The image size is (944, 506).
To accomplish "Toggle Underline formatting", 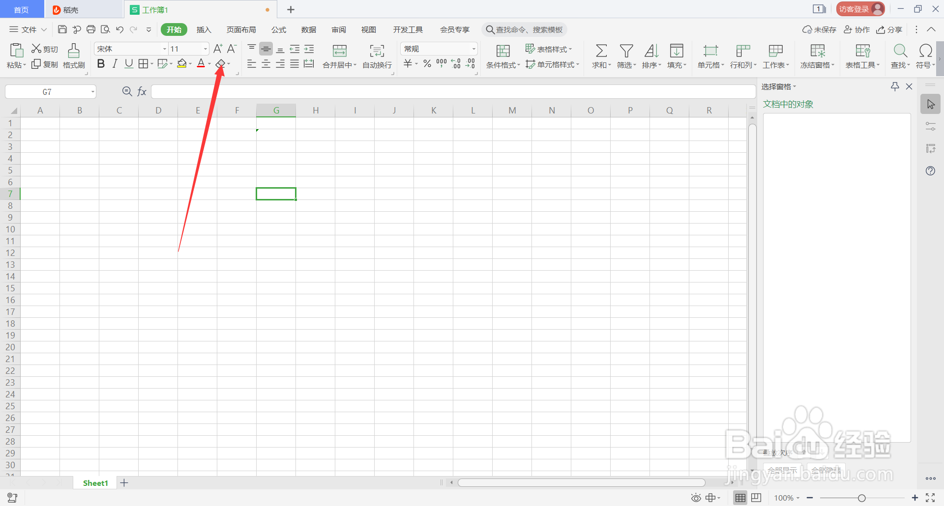I will [x=129, y=64].
